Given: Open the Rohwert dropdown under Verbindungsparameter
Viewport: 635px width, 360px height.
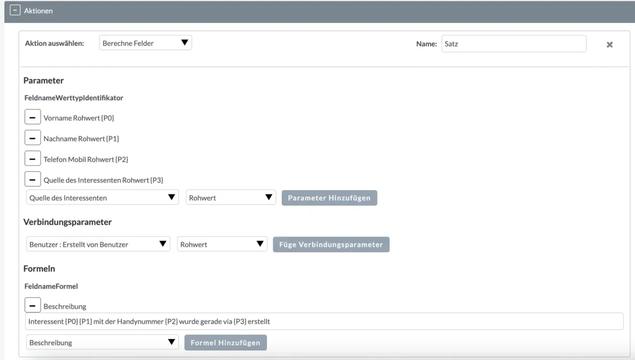Looking at the screenshot, I should point(222,244).
